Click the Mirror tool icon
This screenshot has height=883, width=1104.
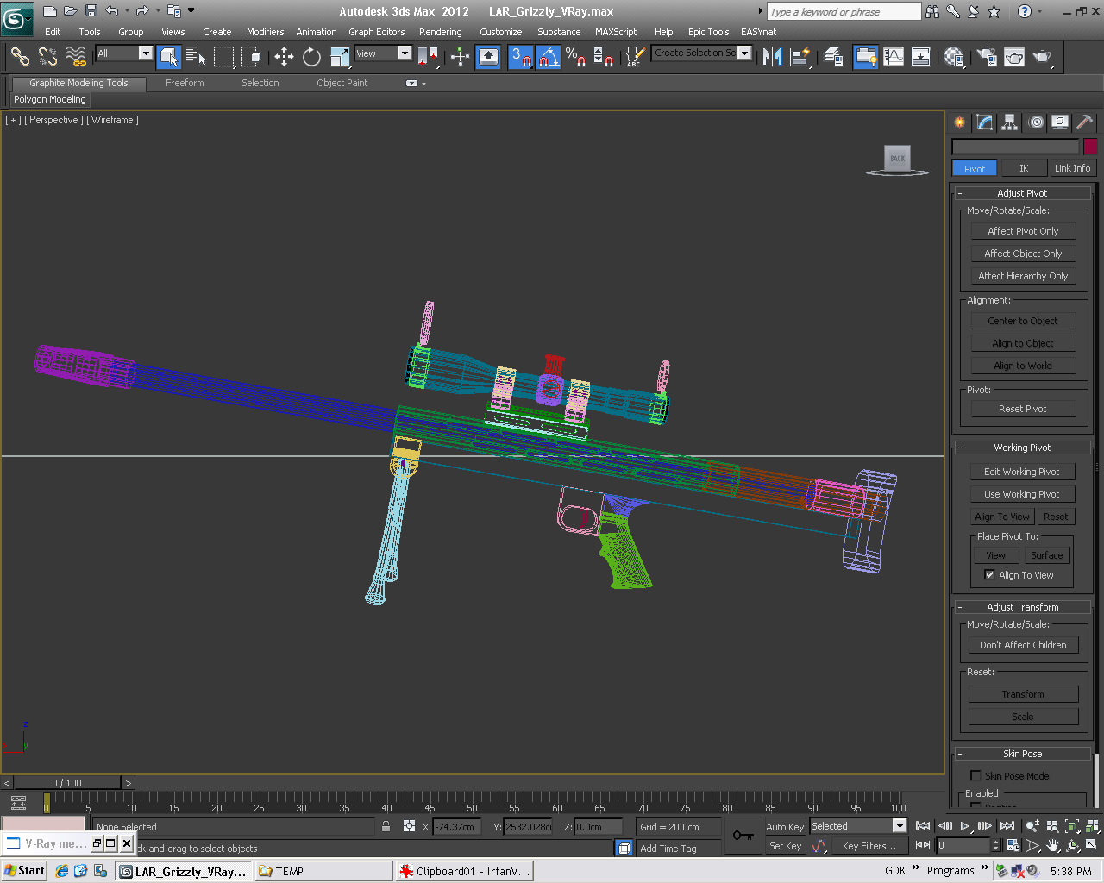pyautogui.click(x=772, y=57)
